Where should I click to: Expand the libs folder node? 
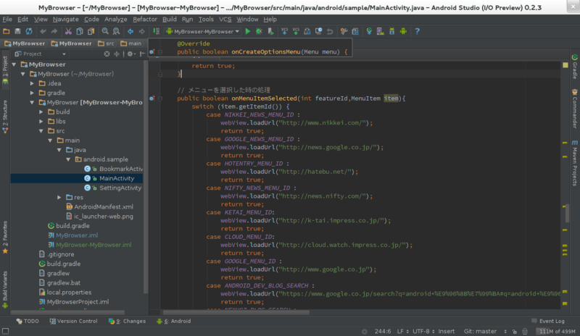point(41,121)
